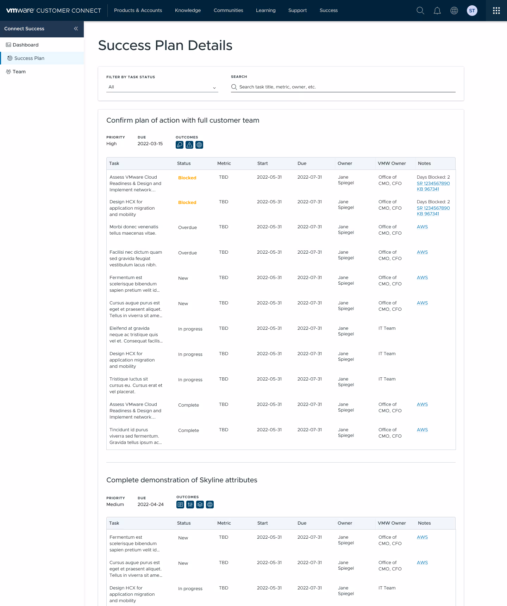Click VMW Owner header in first table
This screenshot has height=606, width=507.
pos(392,163)
